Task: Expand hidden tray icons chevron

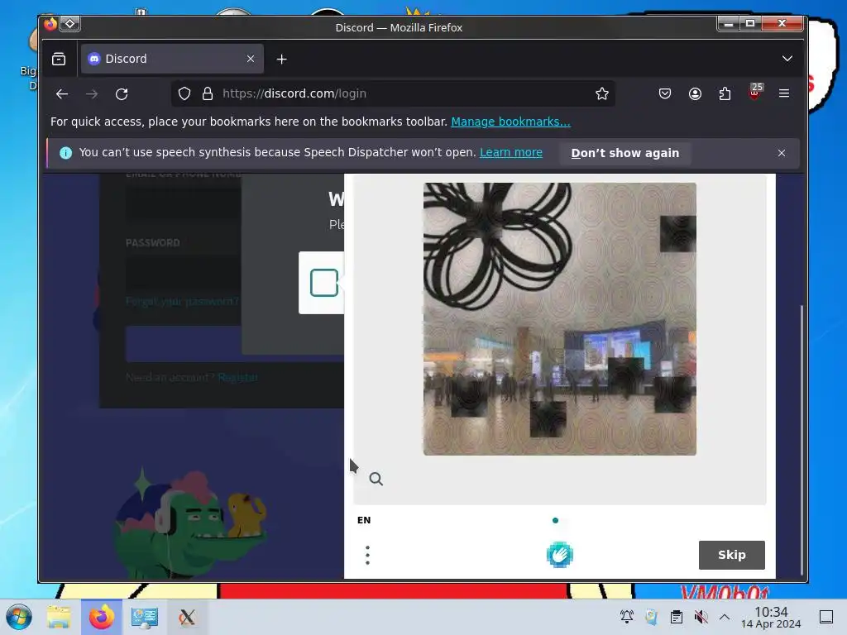Action: tap(725, 617)
